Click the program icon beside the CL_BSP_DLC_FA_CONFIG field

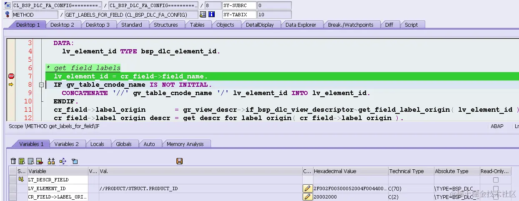tap(8, 5)
